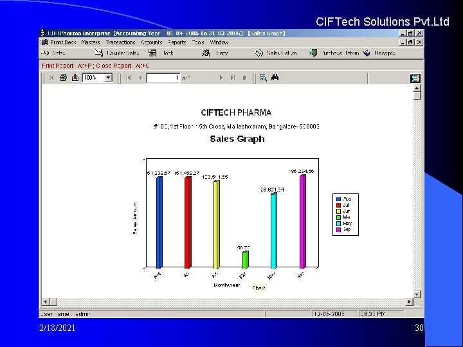Click the print report printer icon
463x347 pixels.
[63, 78]
